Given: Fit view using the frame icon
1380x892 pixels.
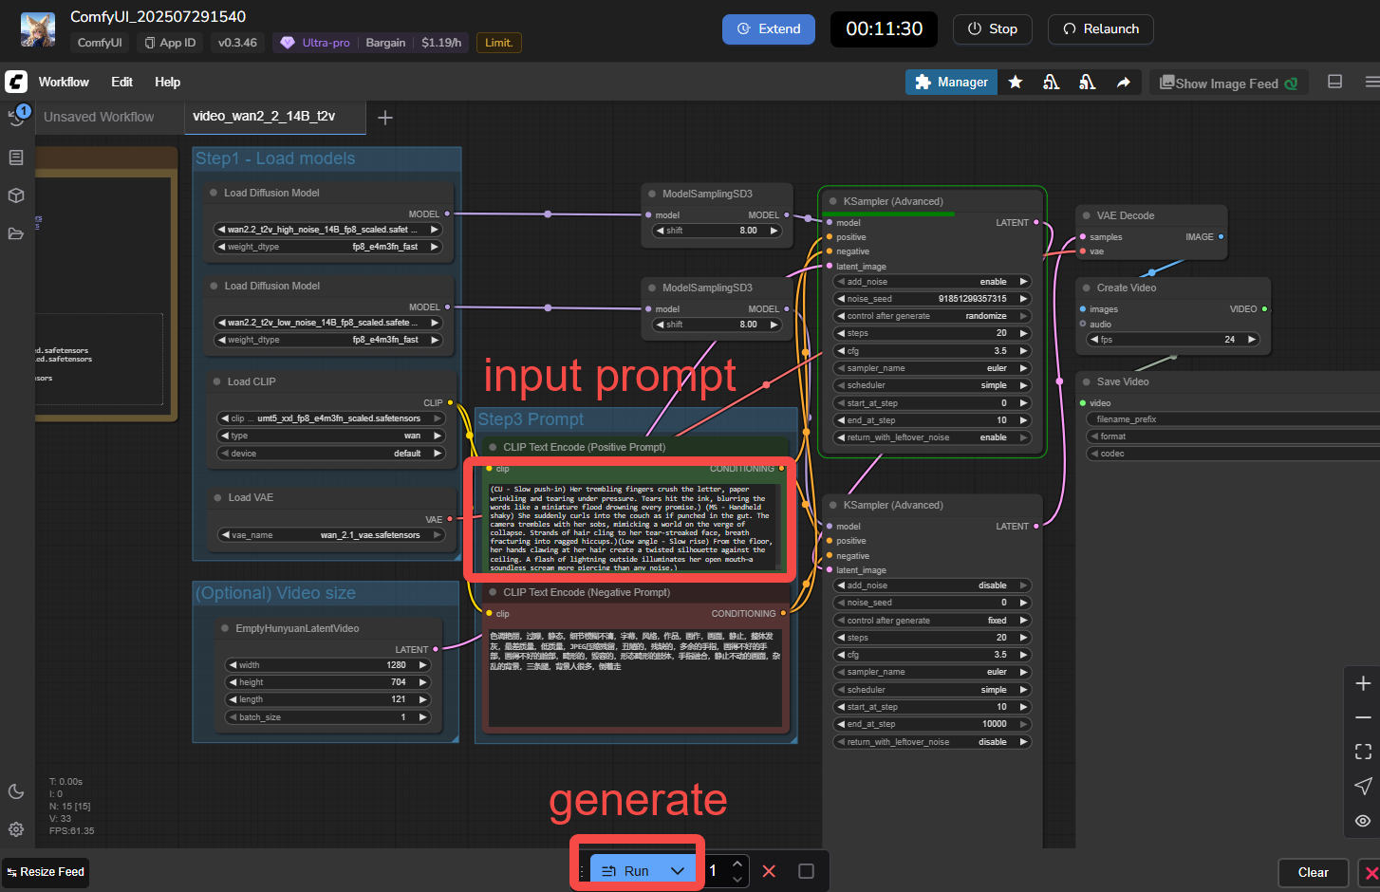Looking at the screenshot, I should 1363,752.
